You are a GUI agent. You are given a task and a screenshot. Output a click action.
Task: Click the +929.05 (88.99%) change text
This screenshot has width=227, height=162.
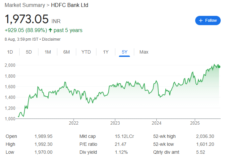[x=26, y=30]
